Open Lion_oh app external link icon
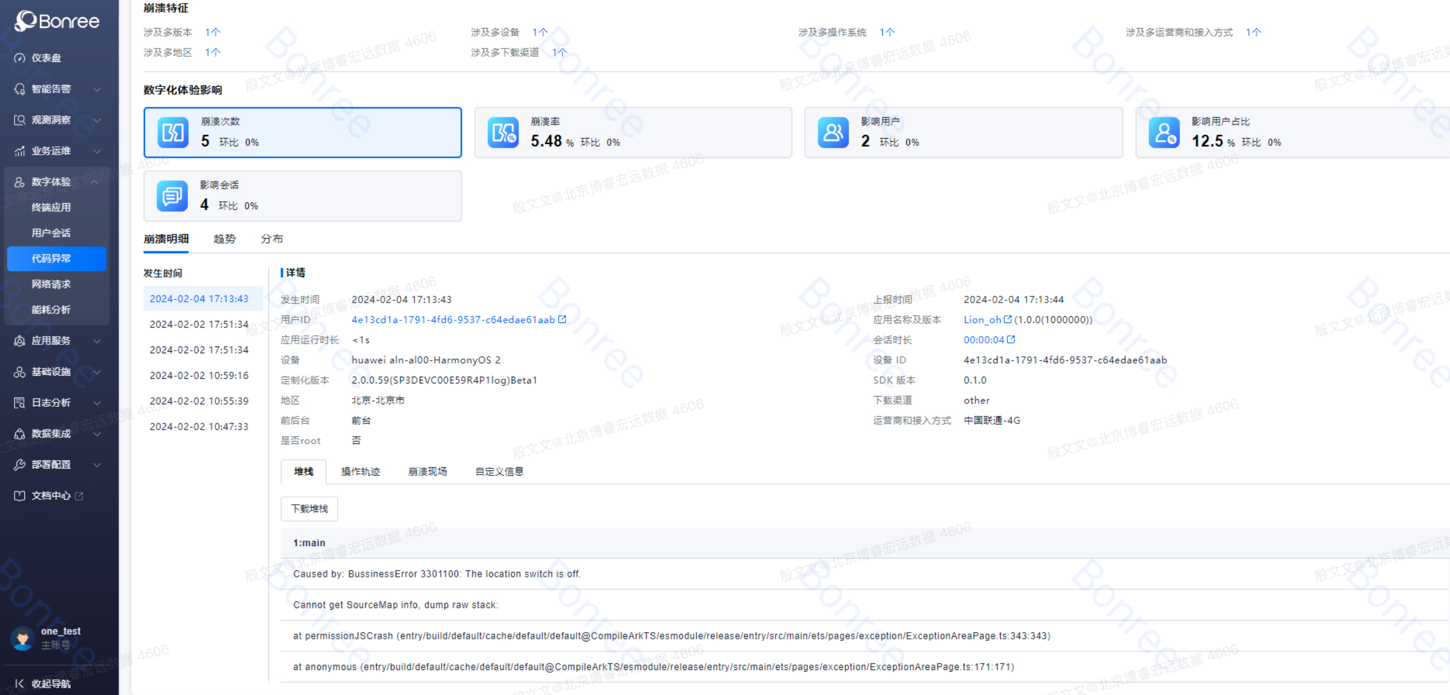Viewport: 1450px width, 695px height. (1007, 319)
